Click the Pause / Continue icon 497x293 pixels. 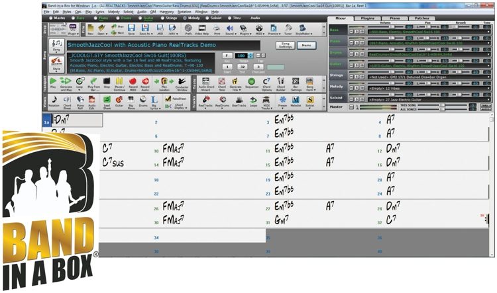tap(119, 83)
